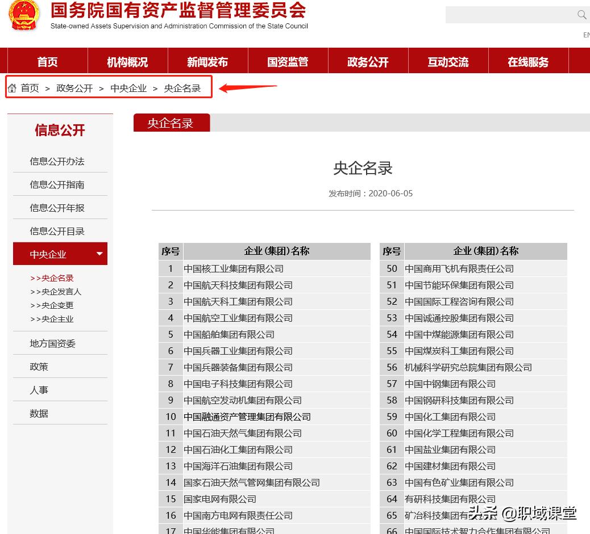Click 中国航空发动机集团有限公司 row
590x534 pixels.
tap(264, 401)
